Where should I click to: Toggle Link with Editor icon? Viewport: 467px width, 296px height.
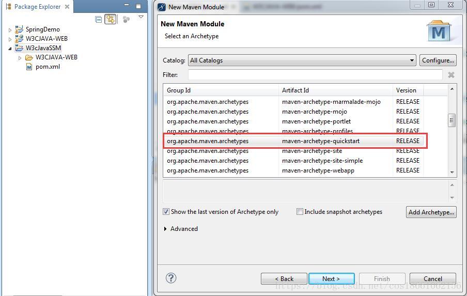110,19
